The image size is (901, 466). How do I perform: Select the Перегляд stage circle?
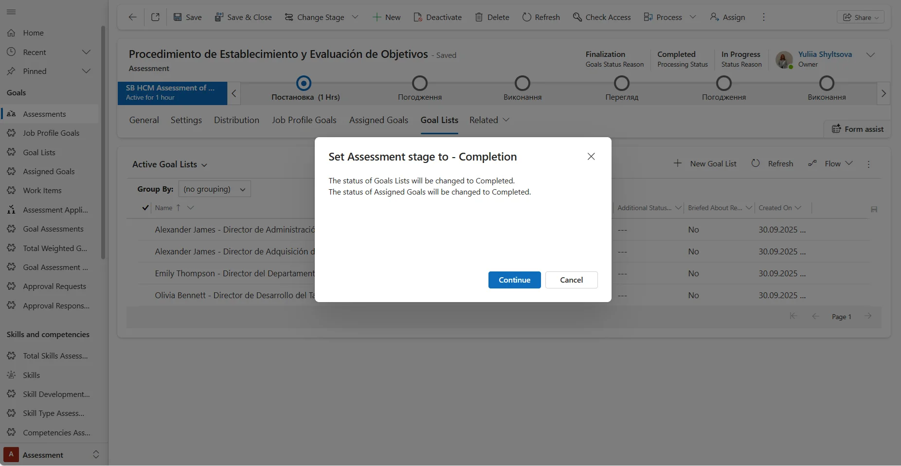(x=621, y=83)
